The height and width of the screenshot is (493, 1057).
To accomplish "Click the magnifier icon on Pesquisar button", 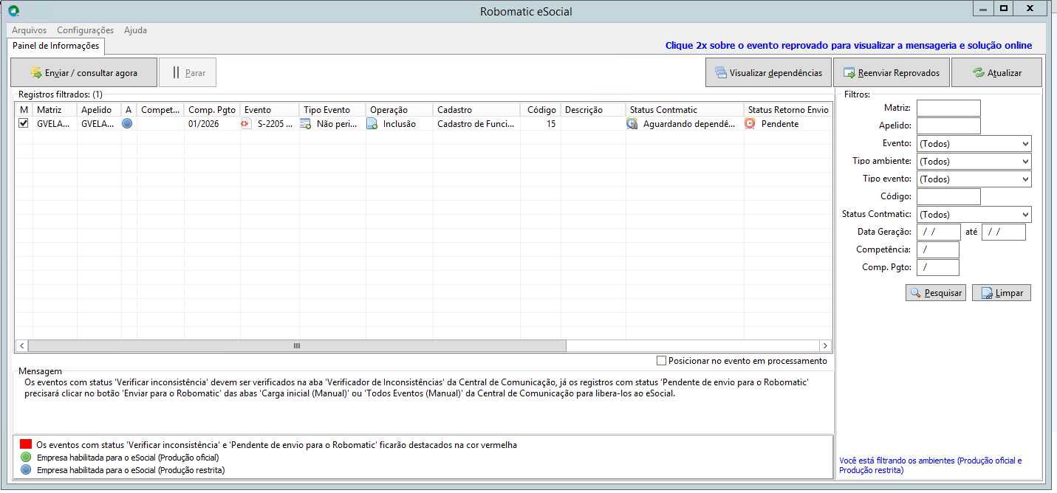I will 916,293.
